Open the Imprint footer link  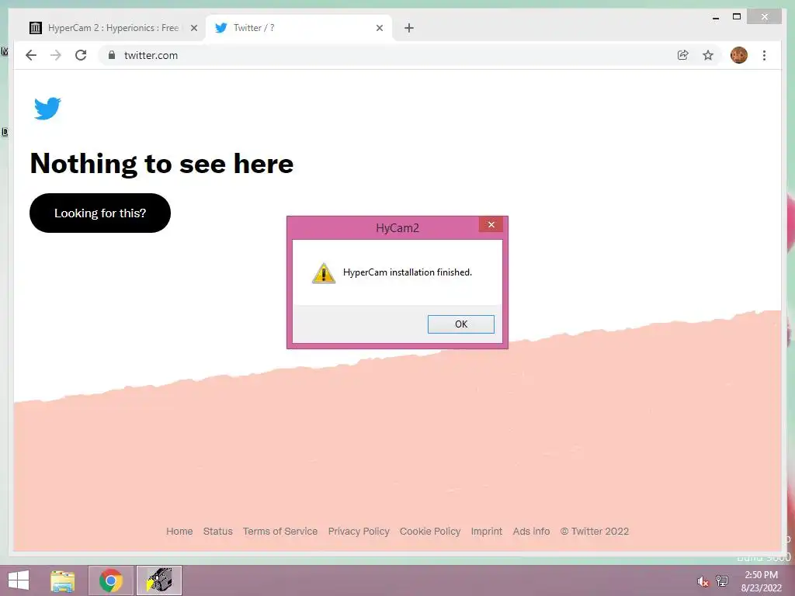click(487, 531)
